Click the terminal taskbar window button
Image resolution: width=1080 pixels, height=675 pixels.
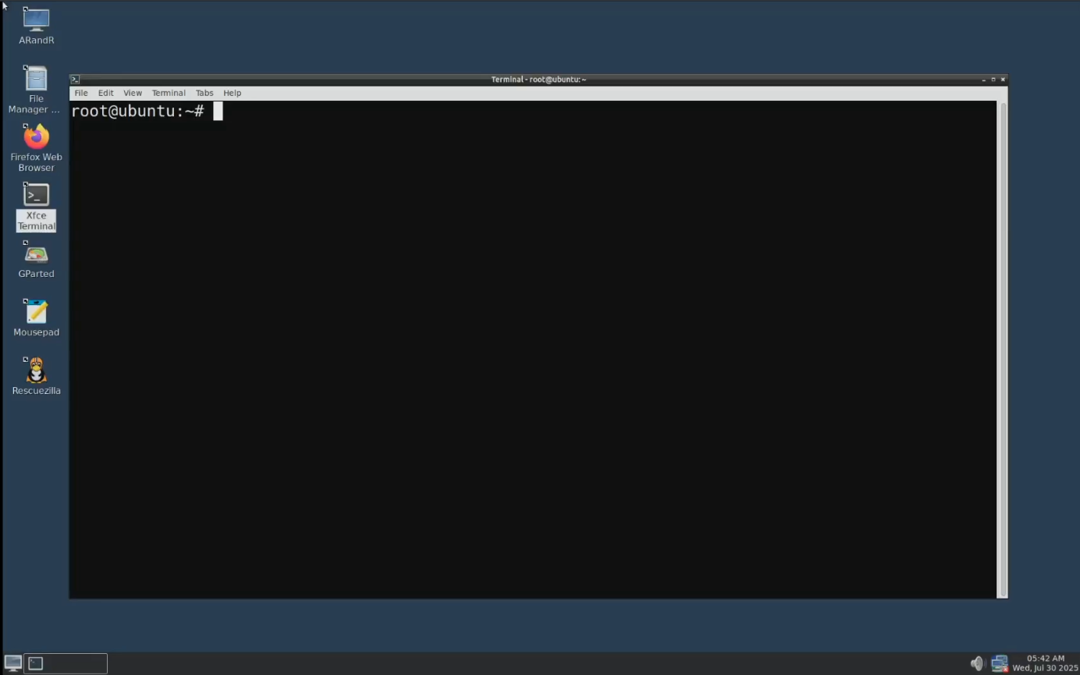click(x=66, y=663)
